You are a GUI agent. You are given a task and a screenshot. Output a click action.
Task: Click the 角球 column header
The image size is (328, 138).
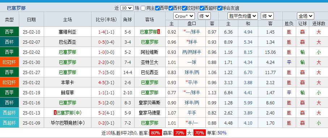pos(128,20)
